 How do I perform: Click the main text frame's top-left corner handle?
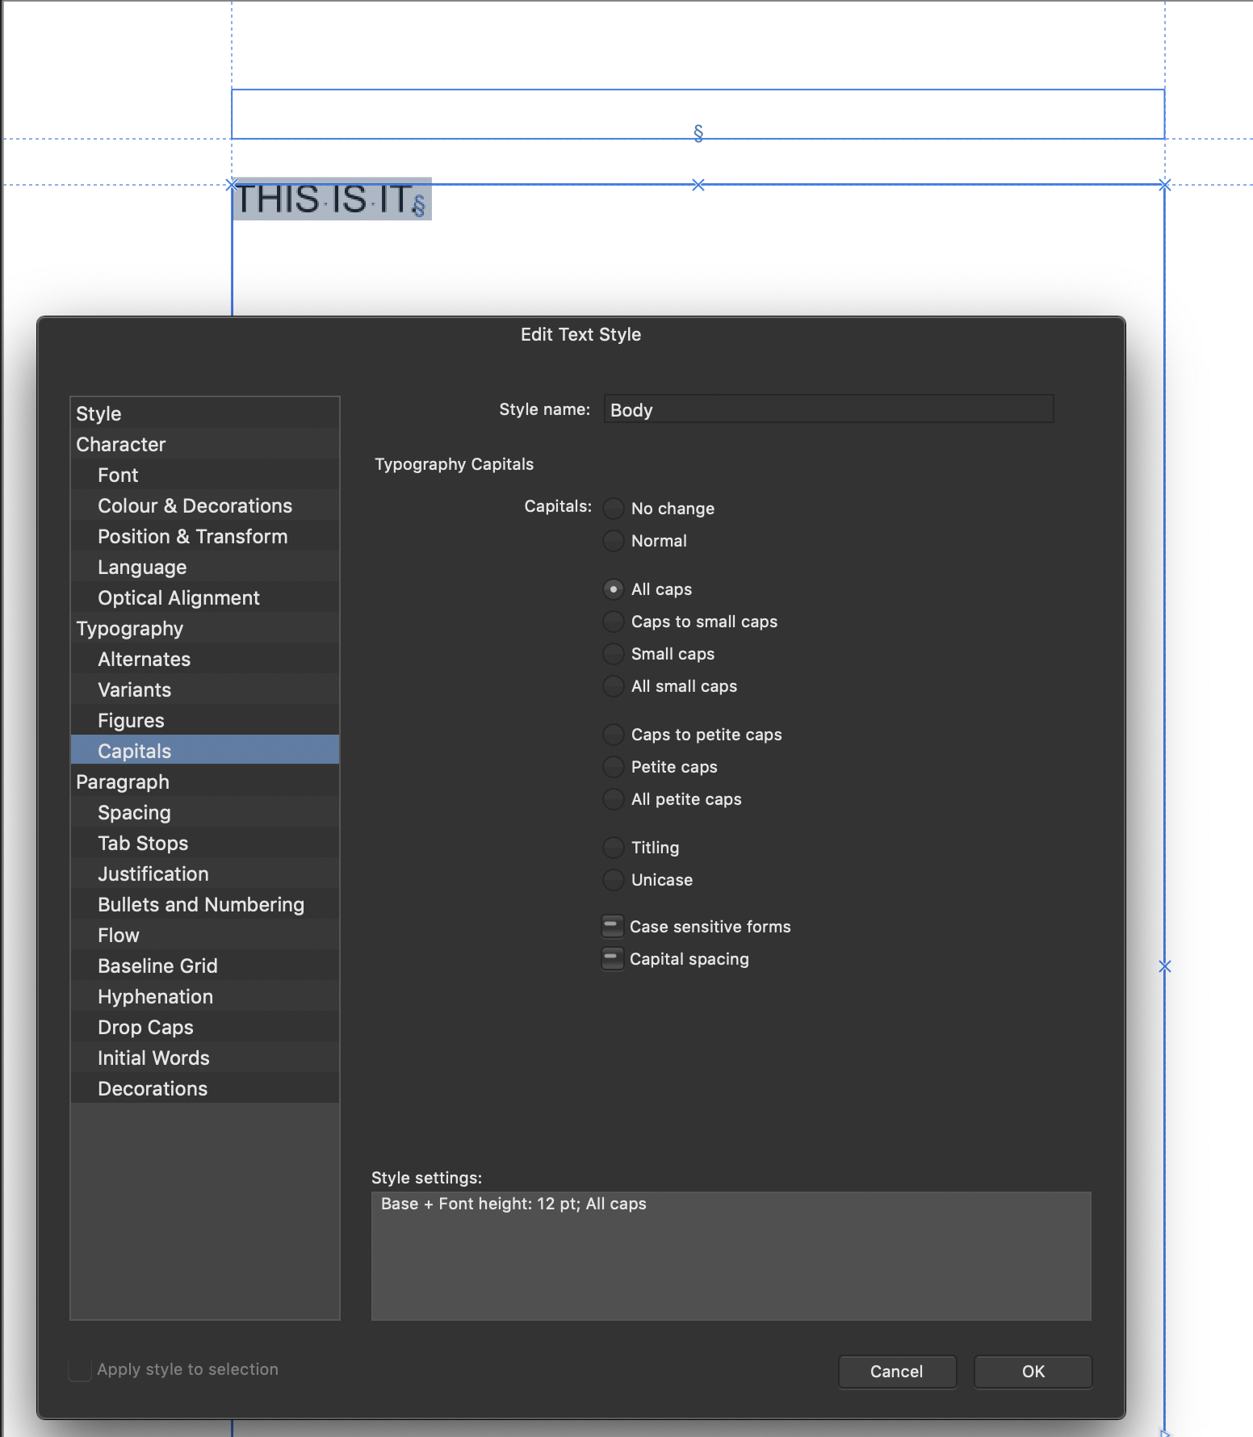(x=232, y=185)
